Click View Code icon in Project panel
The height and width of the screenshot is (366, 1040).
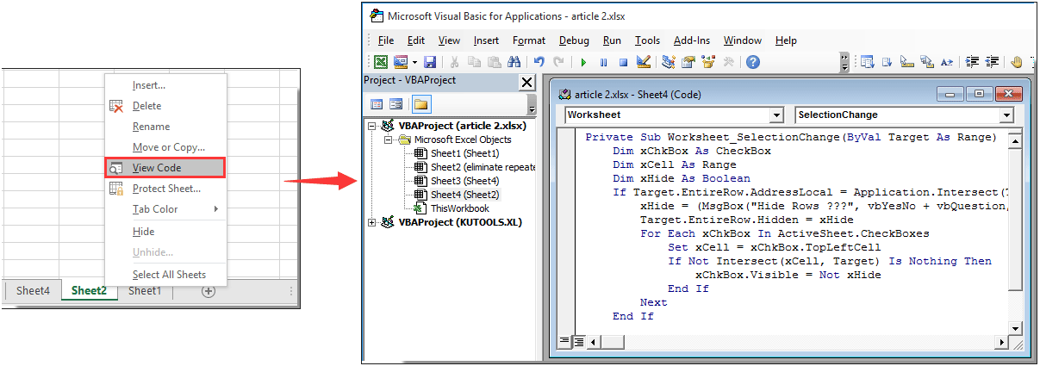[377, 104]
